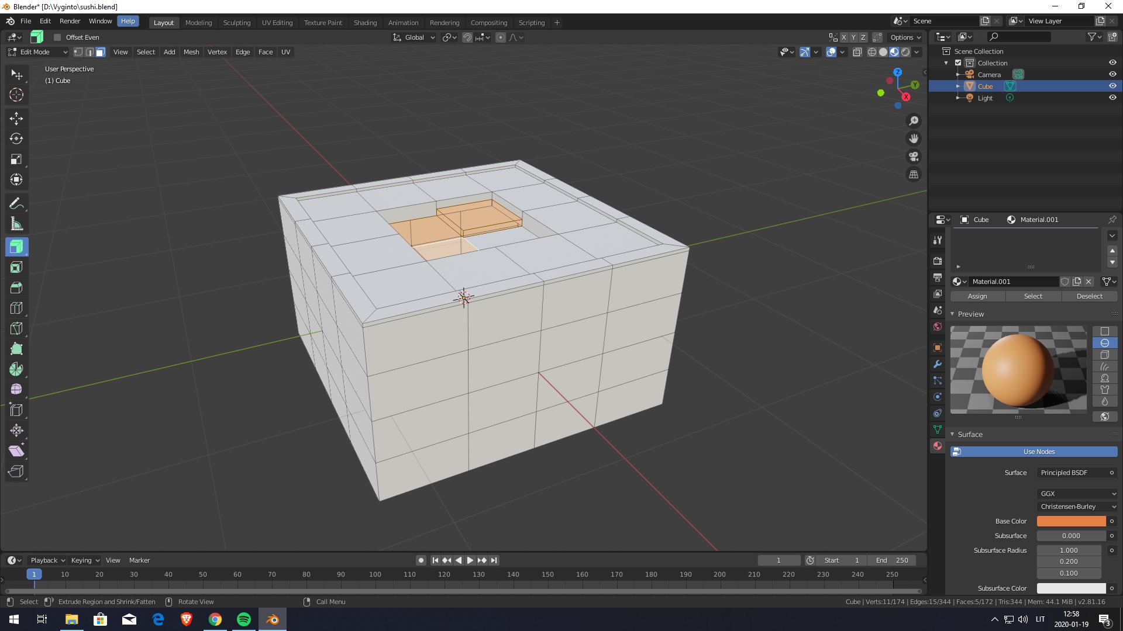Activate the Rotate tool

(x=16, y=139)
